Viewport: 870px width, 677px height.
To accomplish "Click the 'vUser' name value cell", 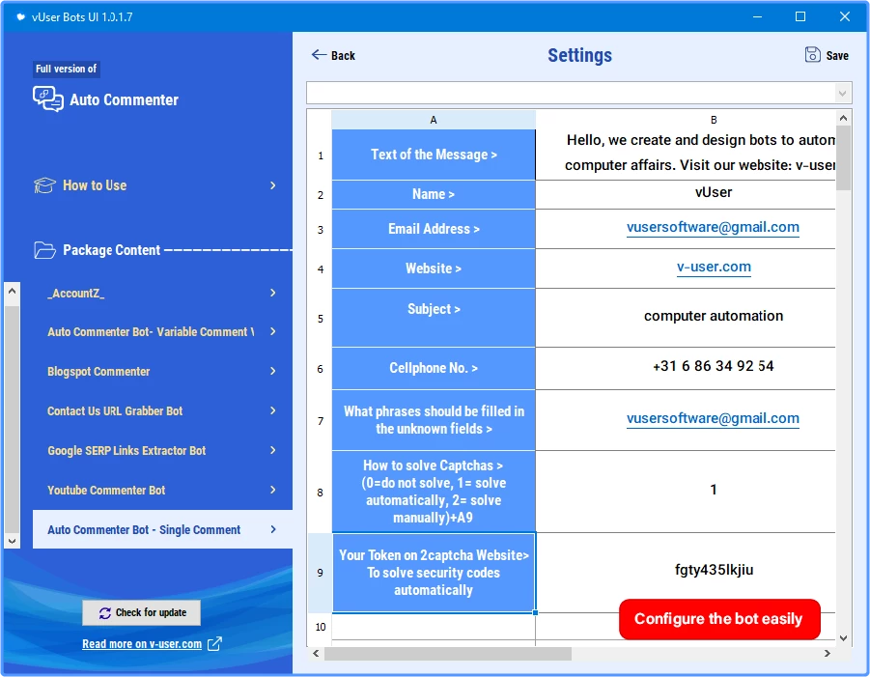I will (686, 195).
